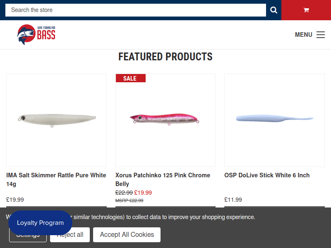
Task: Click the Search the store field
Action: coord(135,10)
